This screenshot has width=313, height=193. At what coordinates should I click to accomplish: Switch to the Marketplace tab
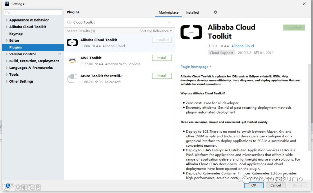pos(168,12)
